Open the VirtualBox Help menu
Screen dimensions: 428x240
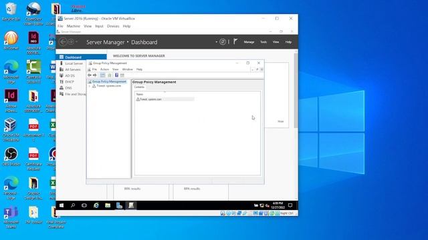coord(126,26)
